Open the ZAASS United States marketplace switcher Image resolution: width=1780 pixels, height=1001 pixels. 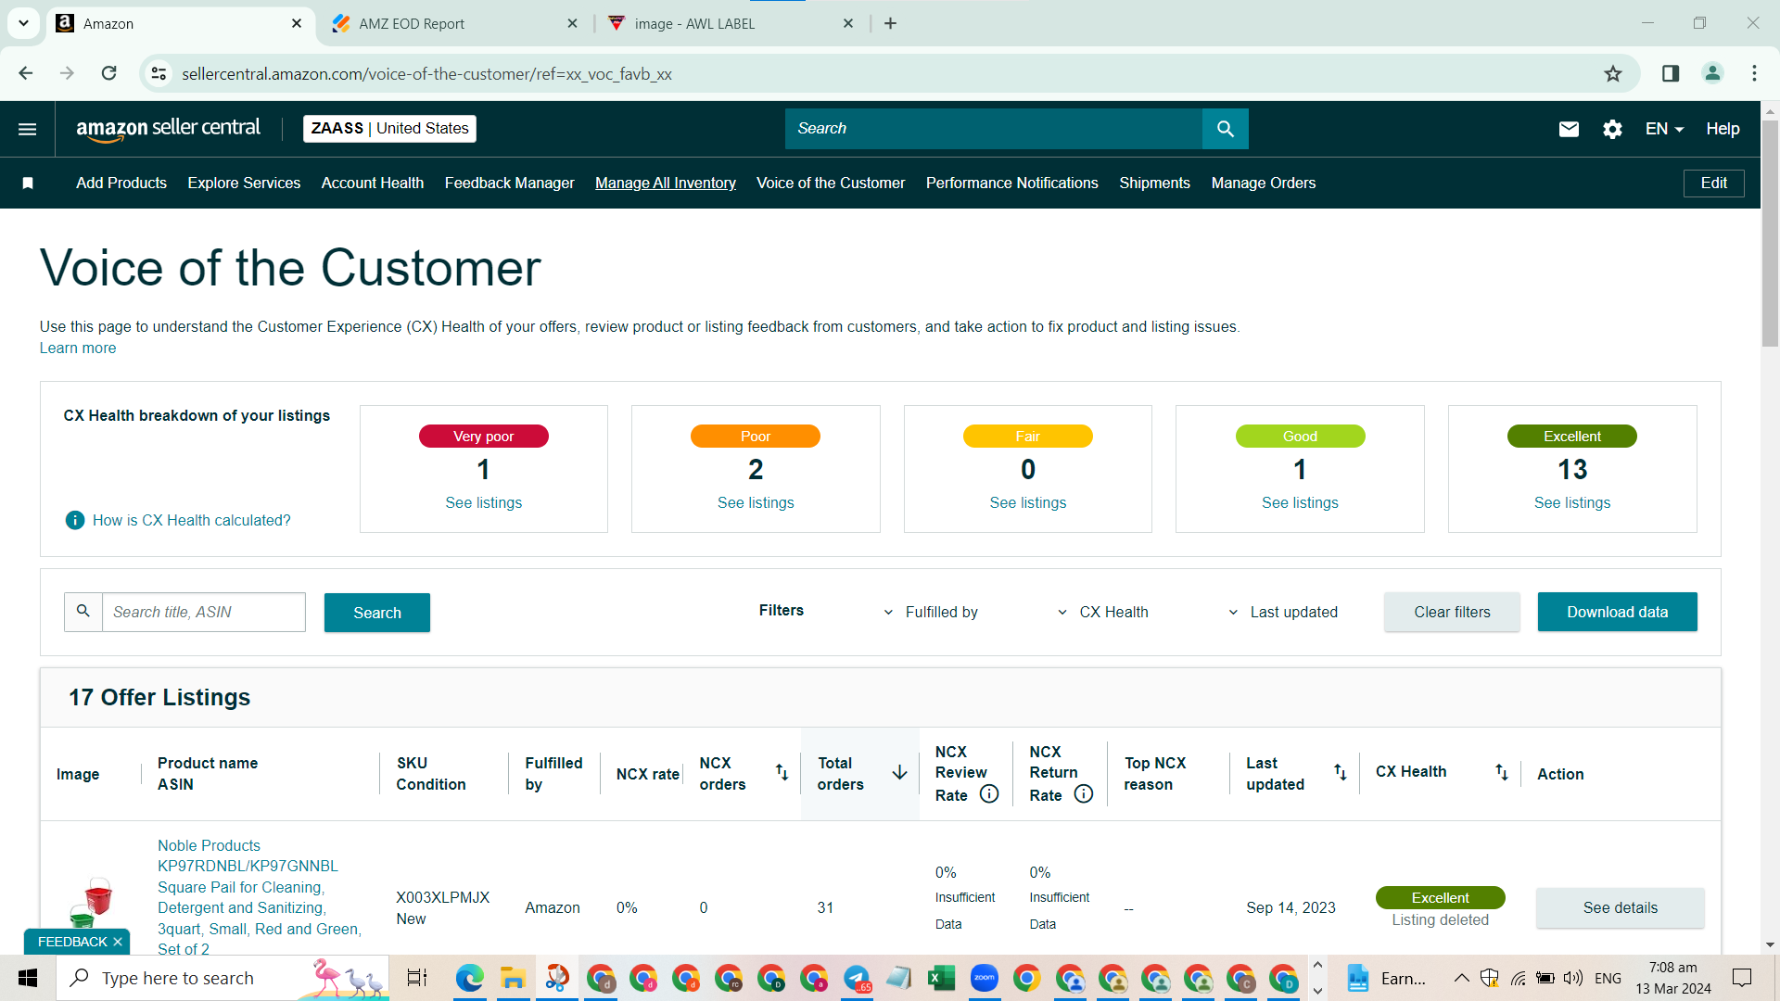point(389,129)
